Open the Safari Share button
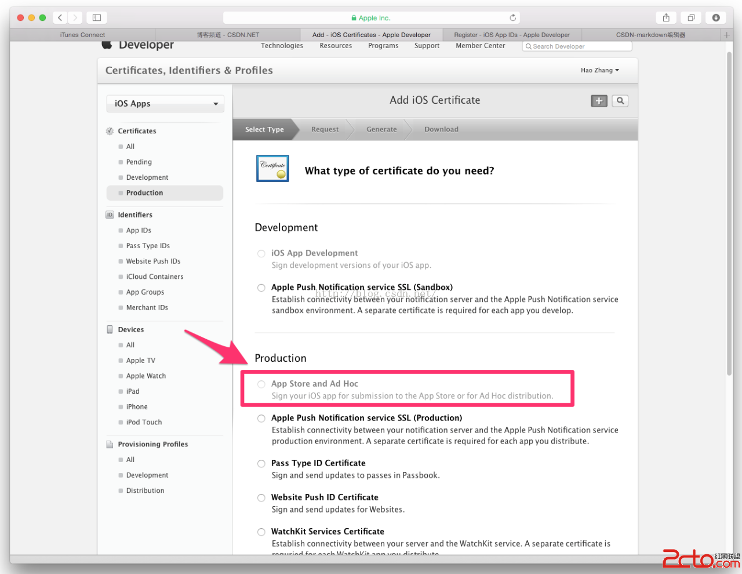 point(666,17)
